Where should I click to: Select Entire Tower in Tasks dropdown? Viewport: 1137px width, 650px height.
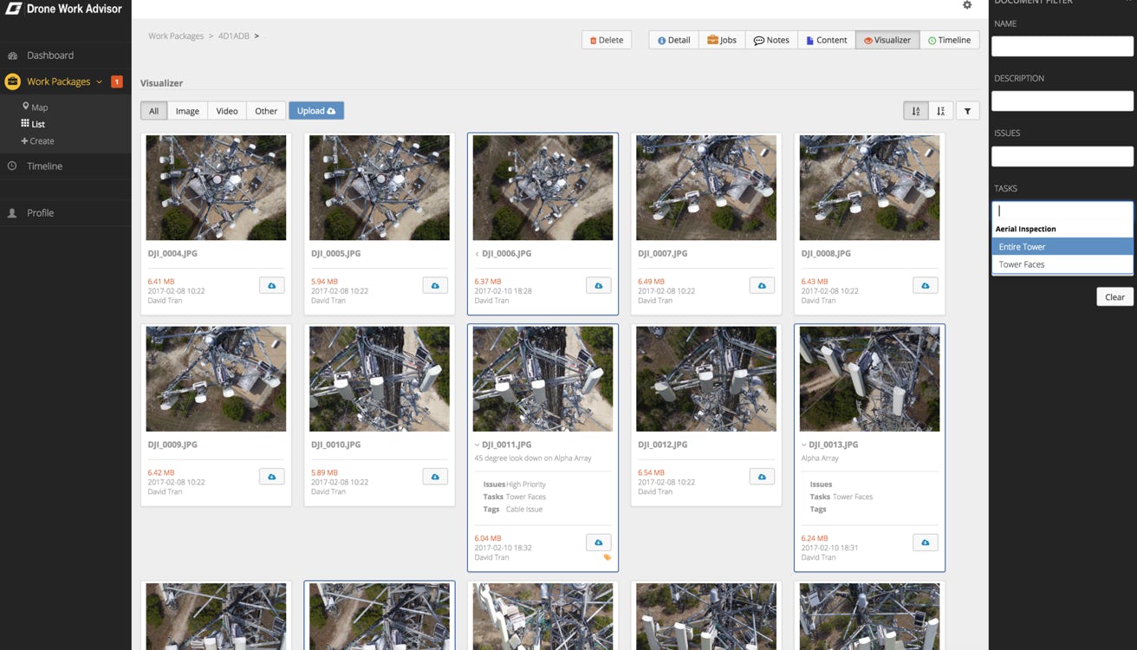pyautogui.click(x=1062, y=247)
